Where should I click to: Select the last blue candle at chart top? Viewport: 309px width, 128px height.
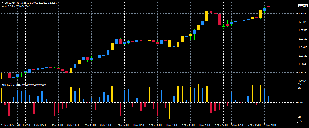pyautogui.click(x=264, y=9)
